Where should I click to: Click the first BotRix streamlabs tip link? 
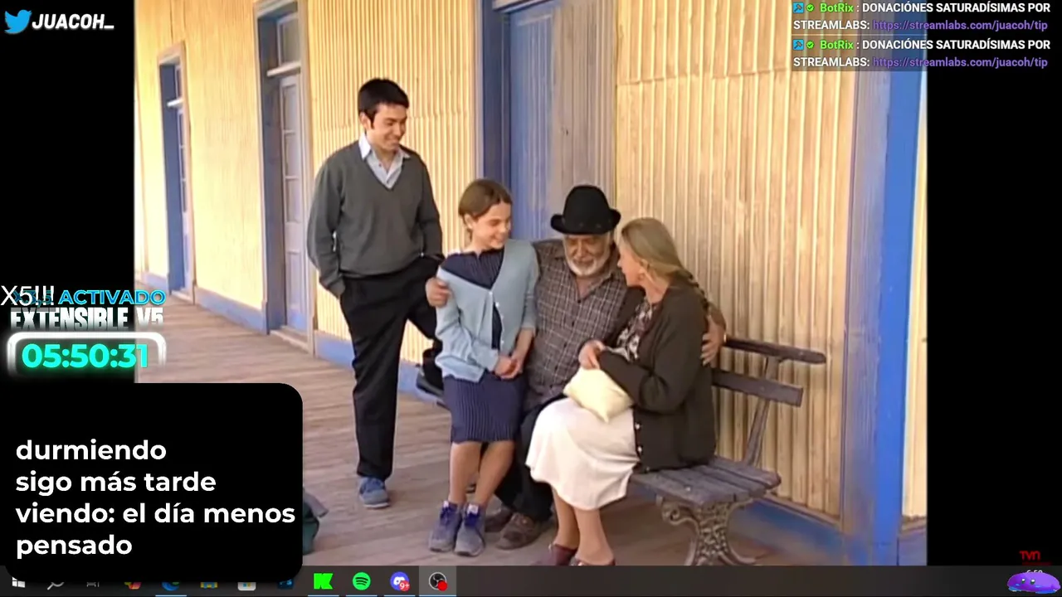[x=960, y=25]
